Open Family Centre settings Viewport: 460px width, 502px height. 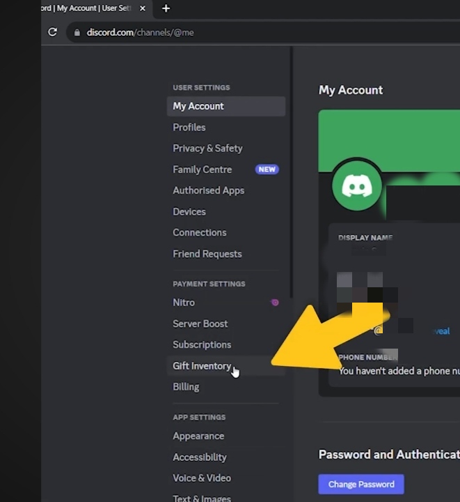[x=226, y=169]
